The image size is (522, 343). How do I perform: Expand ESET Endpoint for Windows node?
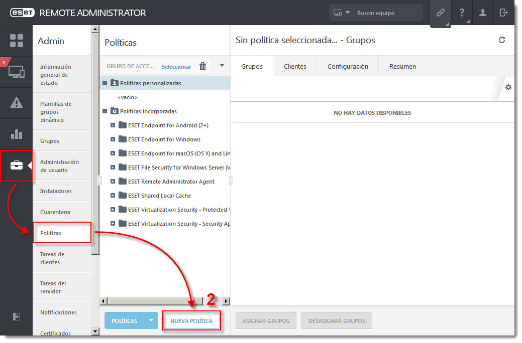(113, 139)
